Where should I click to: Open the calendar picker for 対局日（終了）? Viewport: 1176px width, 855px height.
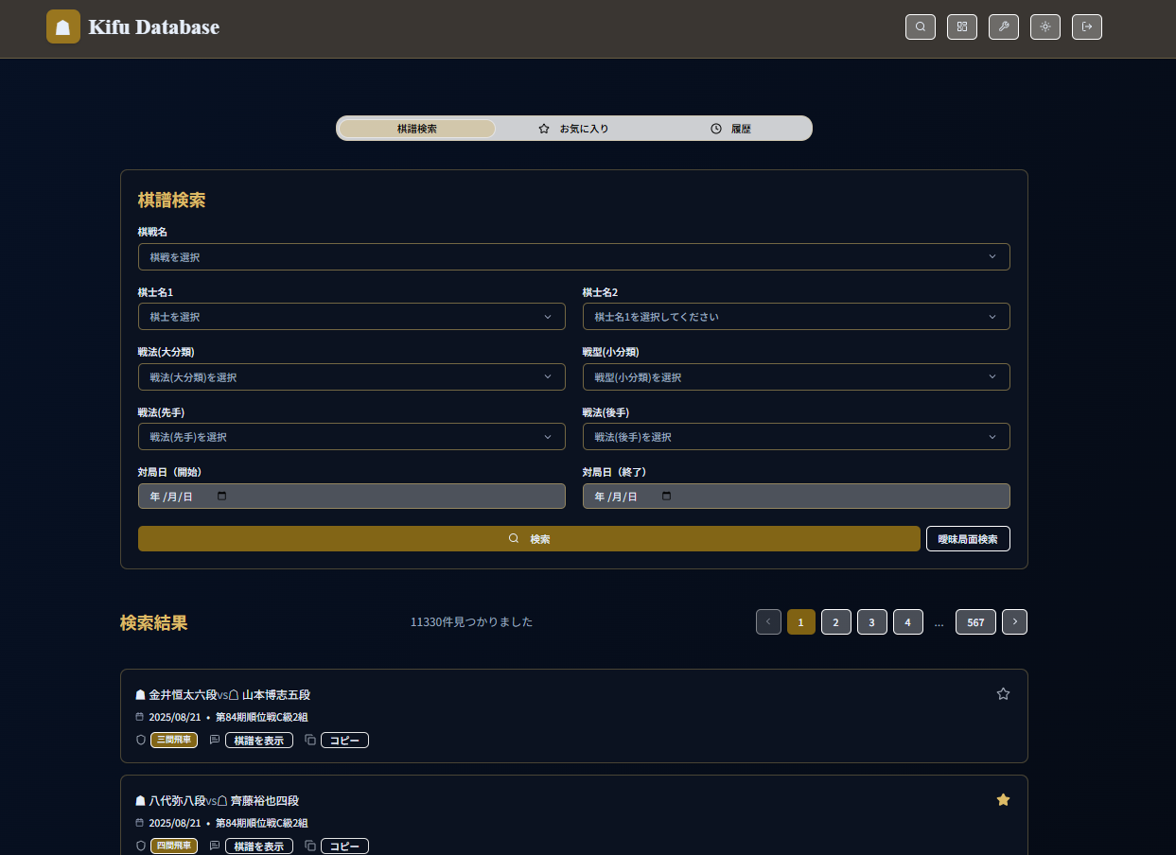coord(667,497)
